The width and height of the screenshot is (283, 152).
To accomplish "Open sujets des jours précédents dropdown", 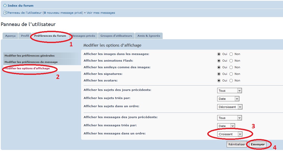I will click(229, 91).
